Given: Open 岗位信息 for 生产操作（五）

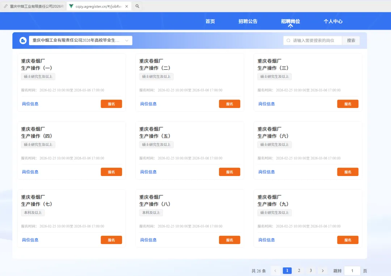Looking at the screenshot, I should [148, 172].
